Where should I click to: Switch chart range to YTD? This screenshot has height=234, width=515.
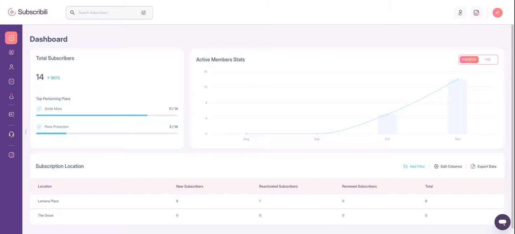(x=487, y=60)
